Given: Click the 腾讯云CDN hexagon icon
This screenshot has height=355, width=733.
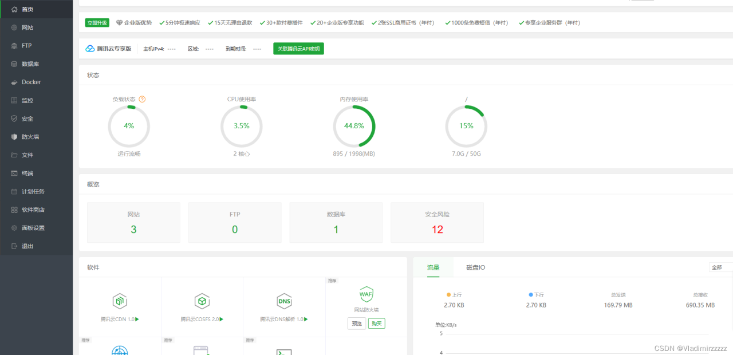Looking at the screenshot, I should 120,301.
